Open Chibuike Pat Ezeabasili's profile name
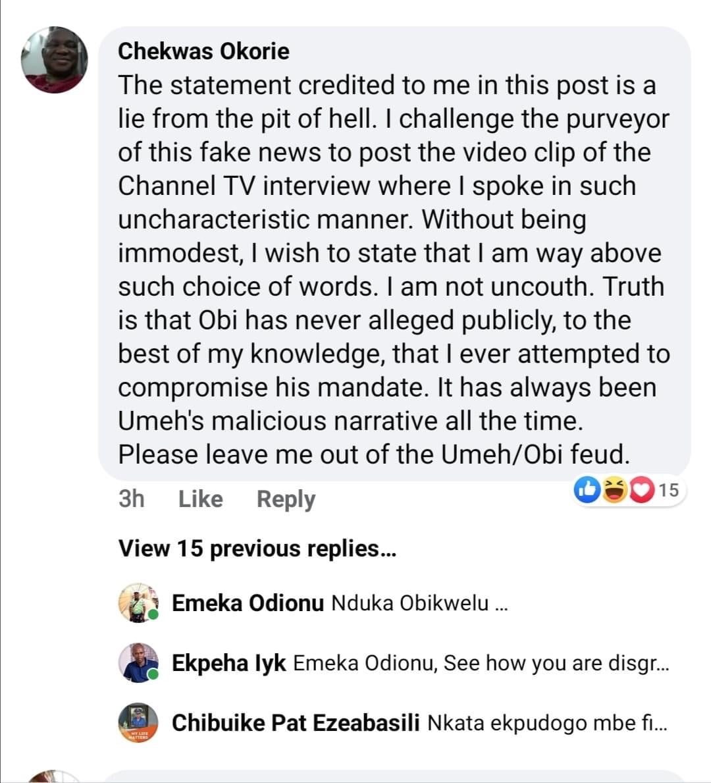 pos(296,723)
